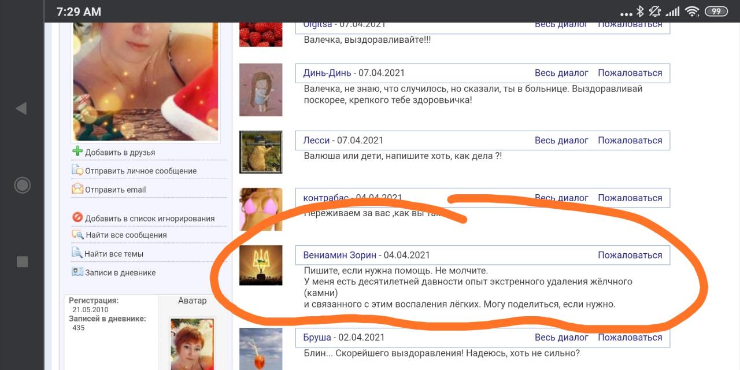Image resolution: width=740 pixels, height=370 pixels.
Task: Click the find all topics icon
Action: click(77, 253)
